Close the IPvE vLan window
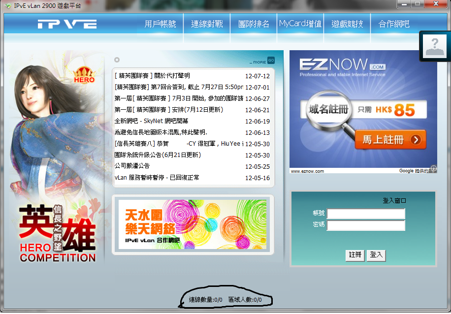The height and width of the screenshot is (314, 451). (x=436, y=4)
